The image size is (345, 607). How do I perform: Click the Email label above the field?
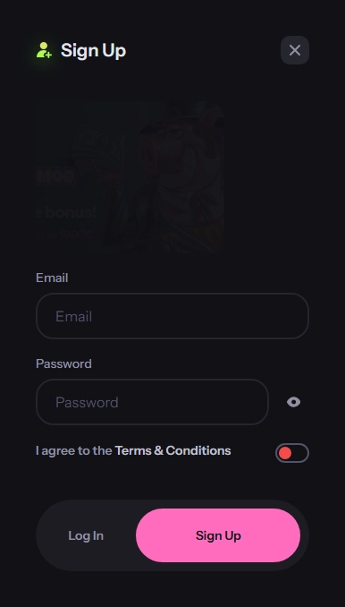point(52,278)
